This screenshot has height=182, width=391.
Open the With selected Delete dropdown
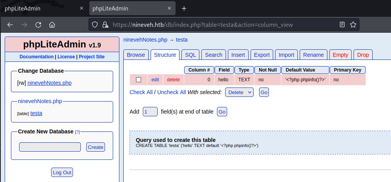[239, 92]
